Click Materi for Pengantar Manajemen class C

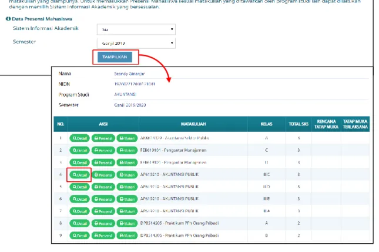[127, 150]
